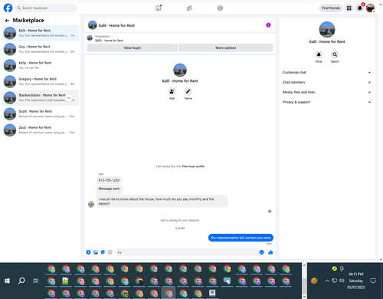Open the Windows Start menu
The image size is (383, 299).
pyautogui.click(x=7, y=281)
